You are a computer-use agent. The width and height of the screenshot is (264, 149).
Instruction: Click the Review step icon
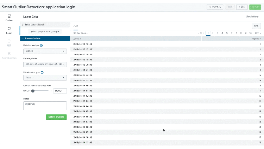pos(9,41)
